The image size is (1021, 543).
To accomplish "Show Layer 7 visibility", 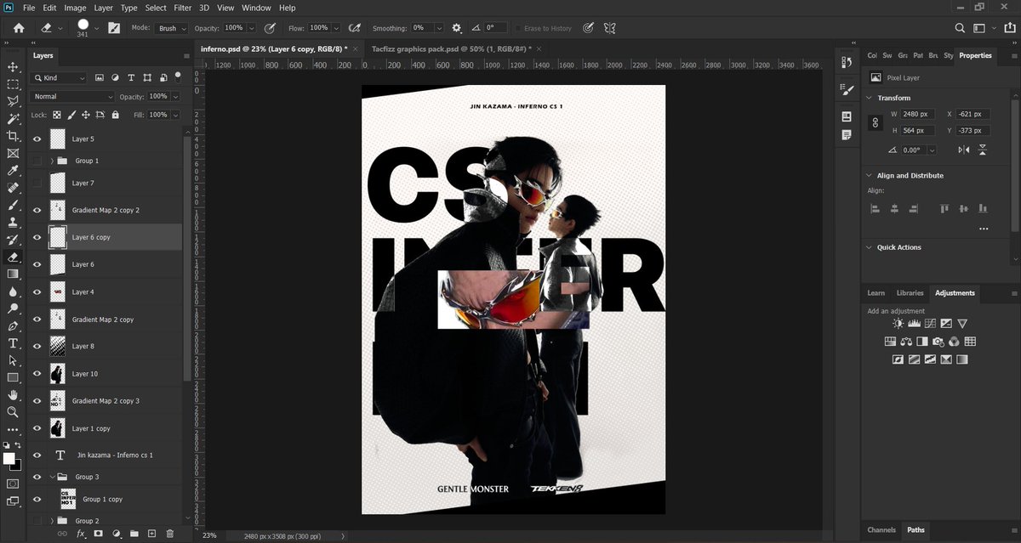I will [x=37, y=183].
